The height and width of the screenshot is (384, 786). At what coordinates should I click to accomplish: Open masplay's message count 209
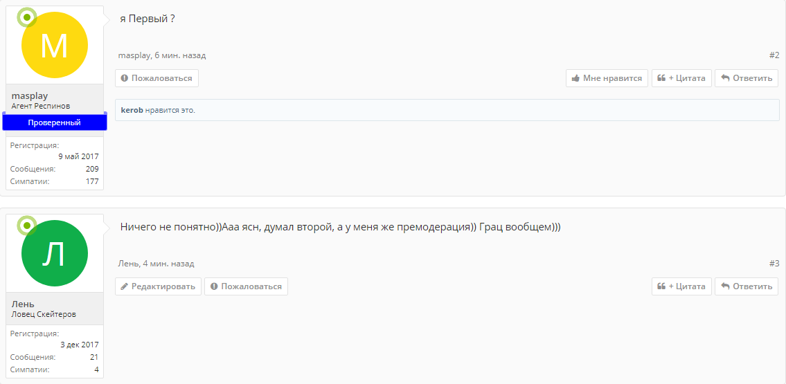(x=92, y=169)
